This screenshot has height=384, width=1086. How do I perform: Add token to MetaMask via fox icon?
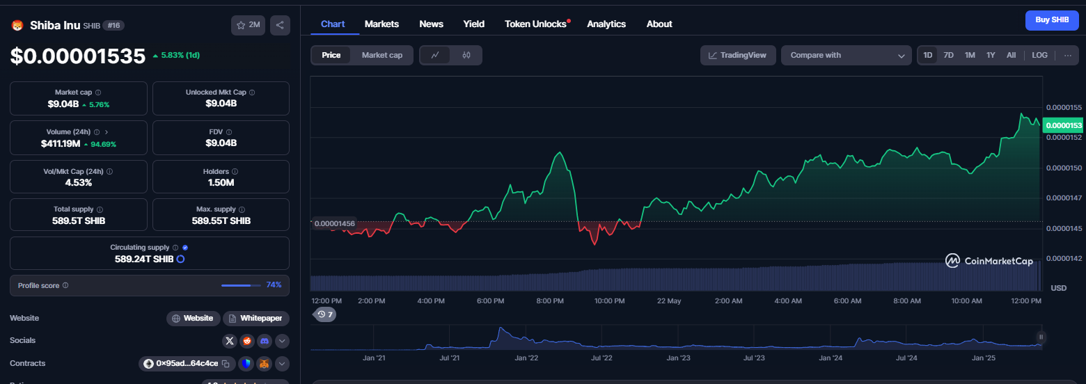[x=265, y=364]
